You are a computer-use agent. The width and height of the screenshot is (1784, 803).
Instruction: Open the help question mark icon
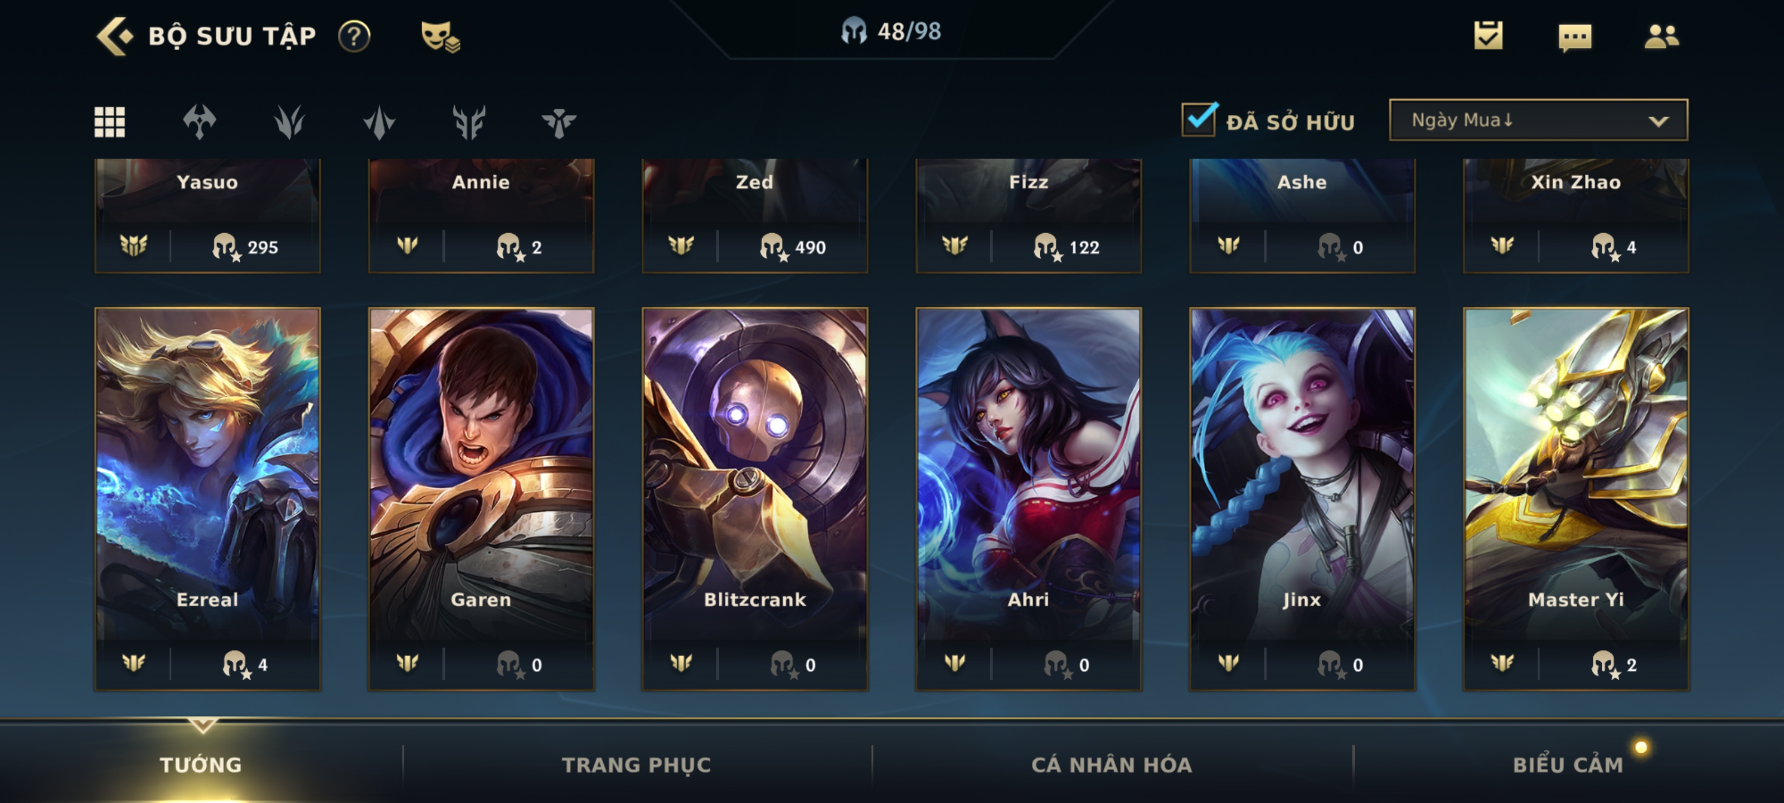[x=354, y=36]
